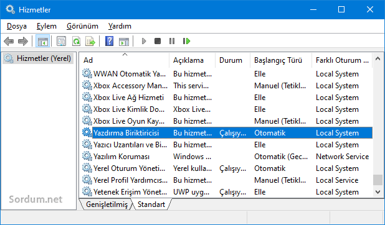Sort by Farklı Oturum column header
The image size is (385, 225).
pos(342,60)
